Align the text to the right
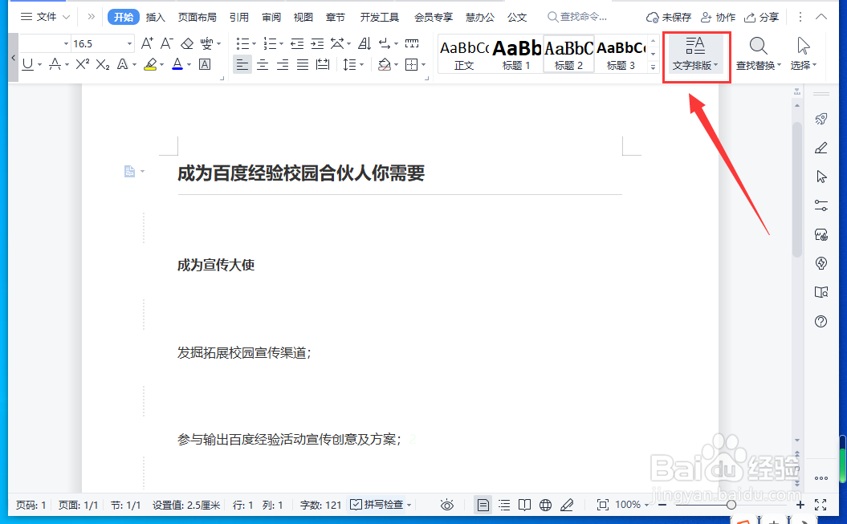The image size is (847, 524). tap(283, 65)
